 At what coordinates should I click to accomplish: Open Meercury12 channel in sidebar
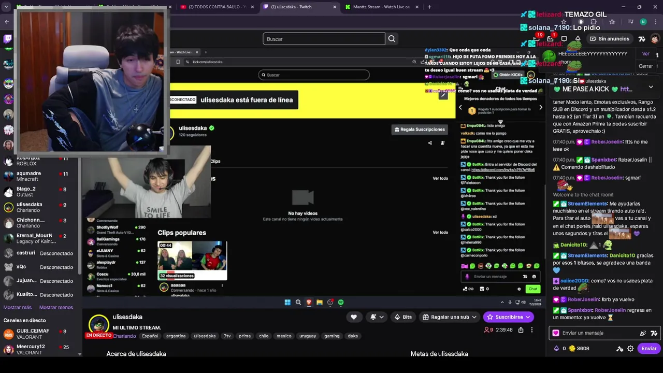tap(40, 350)
